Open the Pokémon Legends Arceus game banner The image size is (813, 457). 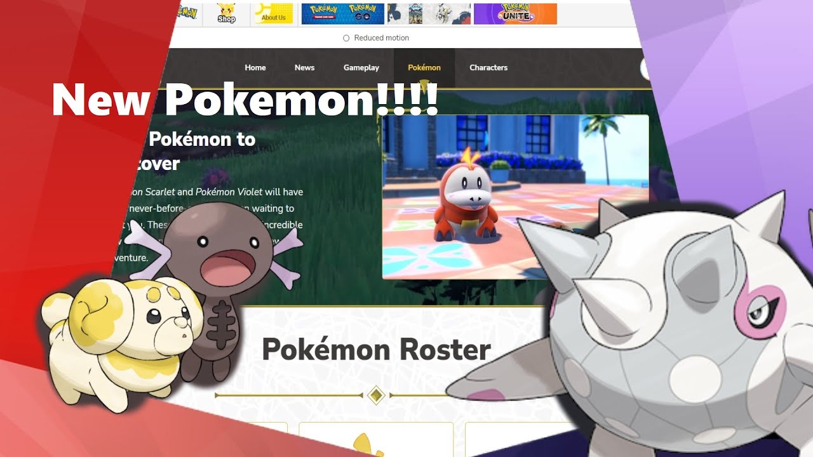[429, 13]
